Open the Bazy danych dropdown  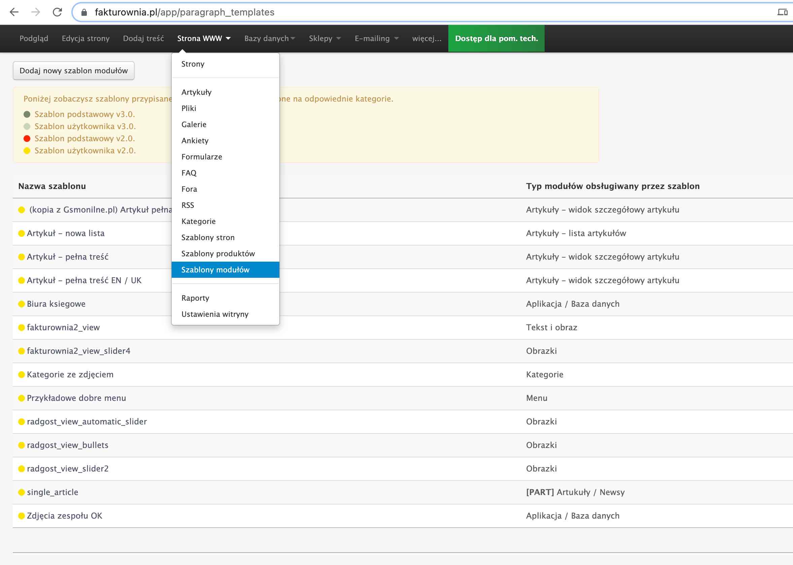269,38
